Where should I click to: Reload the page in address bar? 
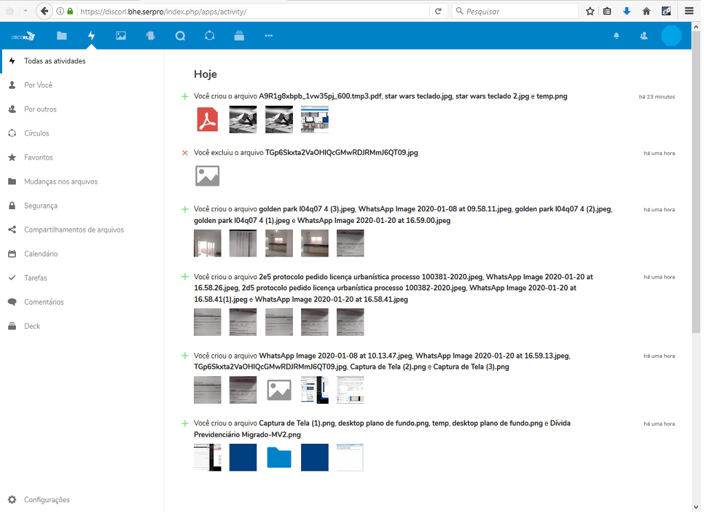438,11
